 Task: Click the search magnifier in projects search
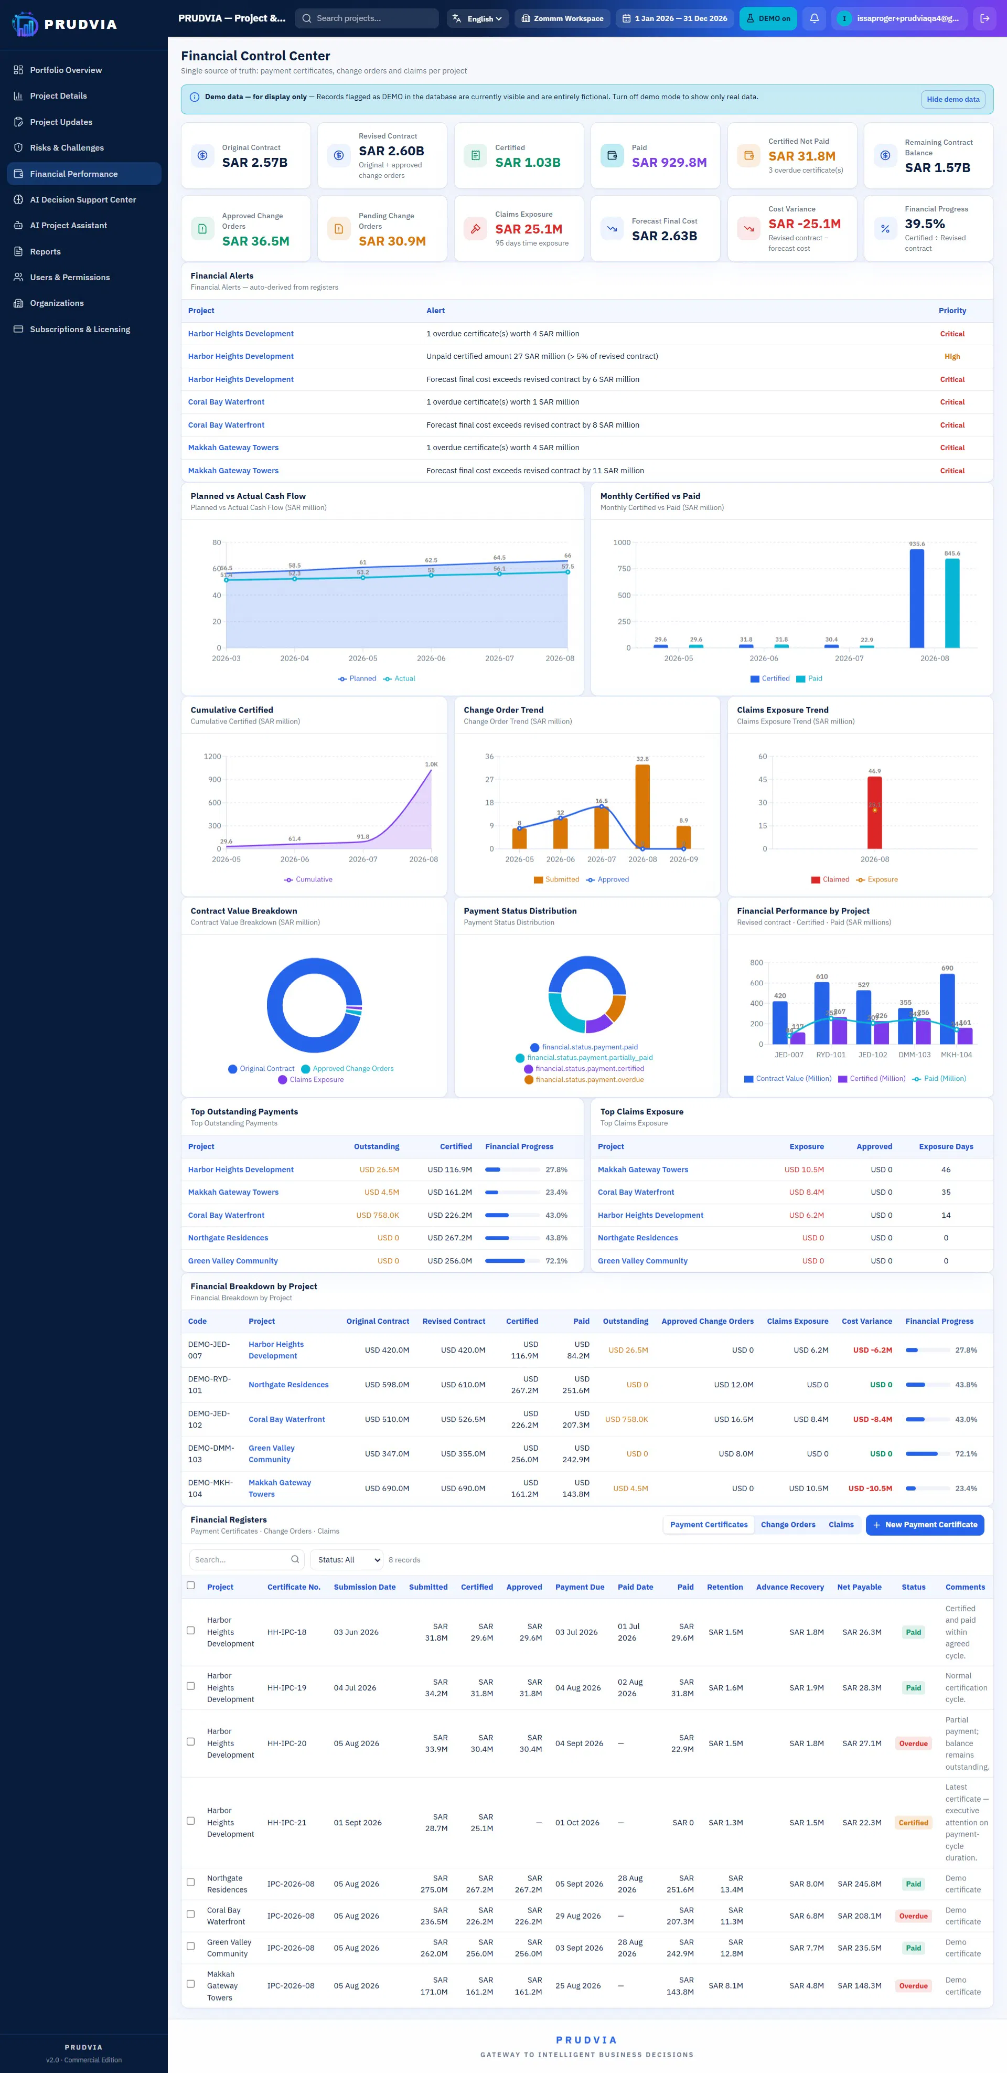click(x=306, y=18)
